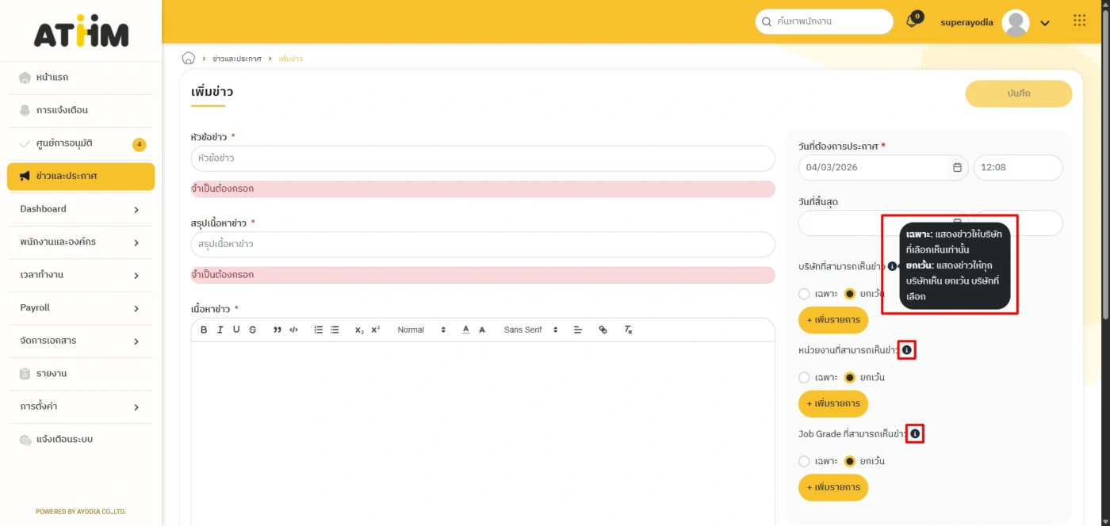Click the blockquote icon in the toolbar
The image size is (1110, 526).
(x=277, y=330)
